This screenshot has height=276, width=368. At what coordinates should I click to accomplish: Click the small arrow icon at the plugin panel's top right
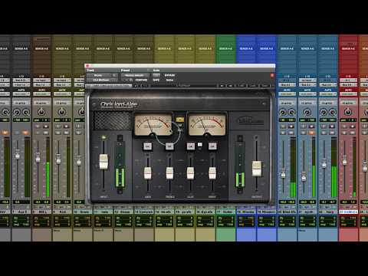264,103
